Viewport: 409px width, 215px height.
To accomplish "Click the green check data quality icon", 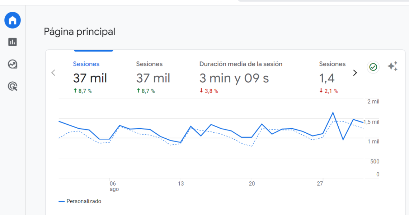I will point(373,67).
